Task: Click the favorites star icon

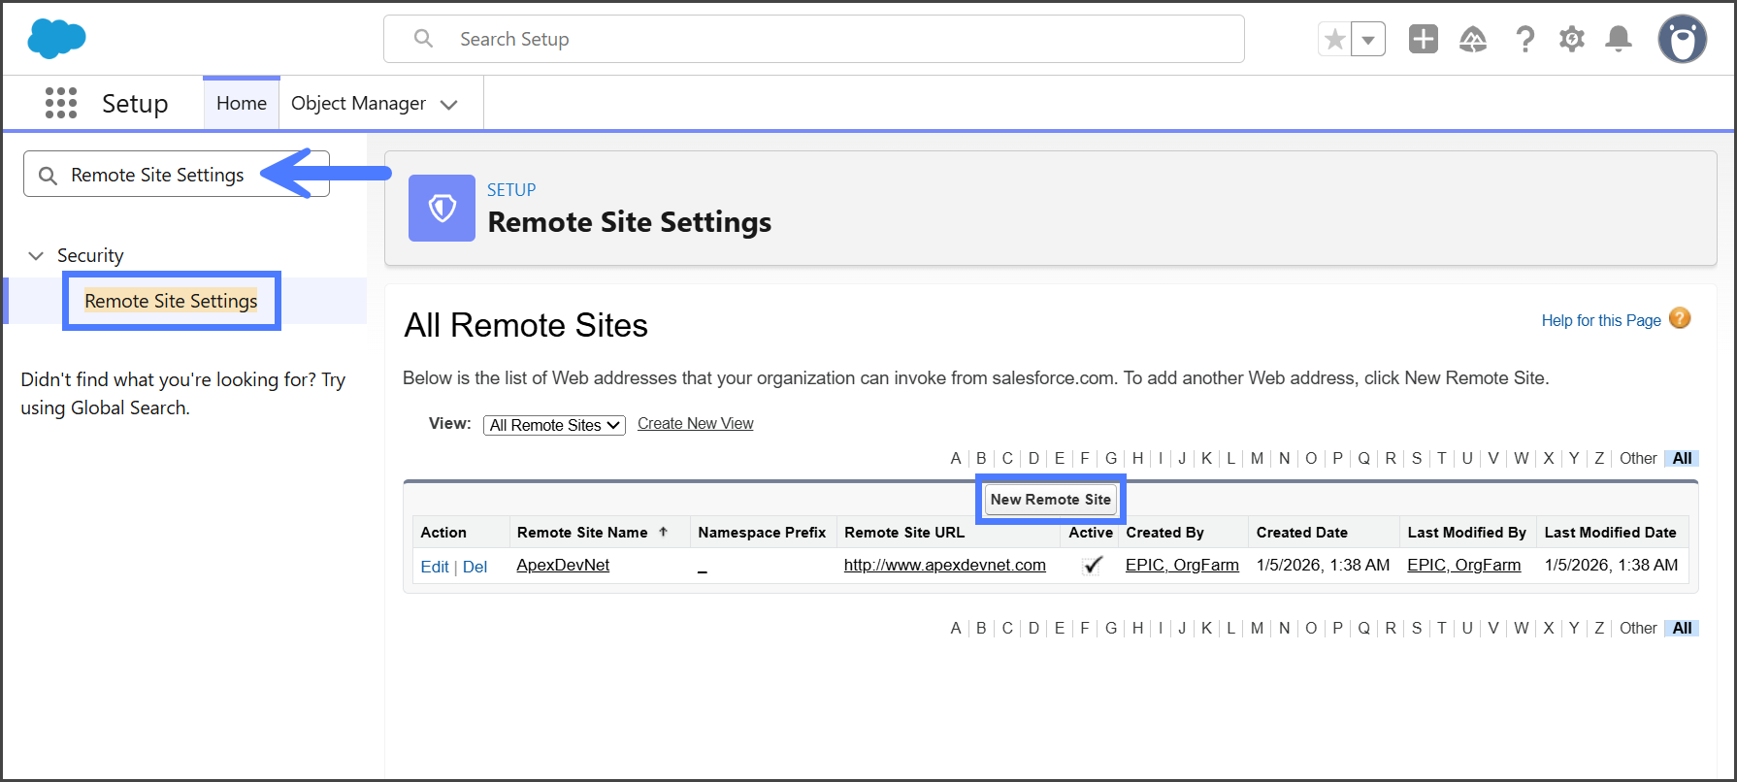Action: tap(1335, 40)
